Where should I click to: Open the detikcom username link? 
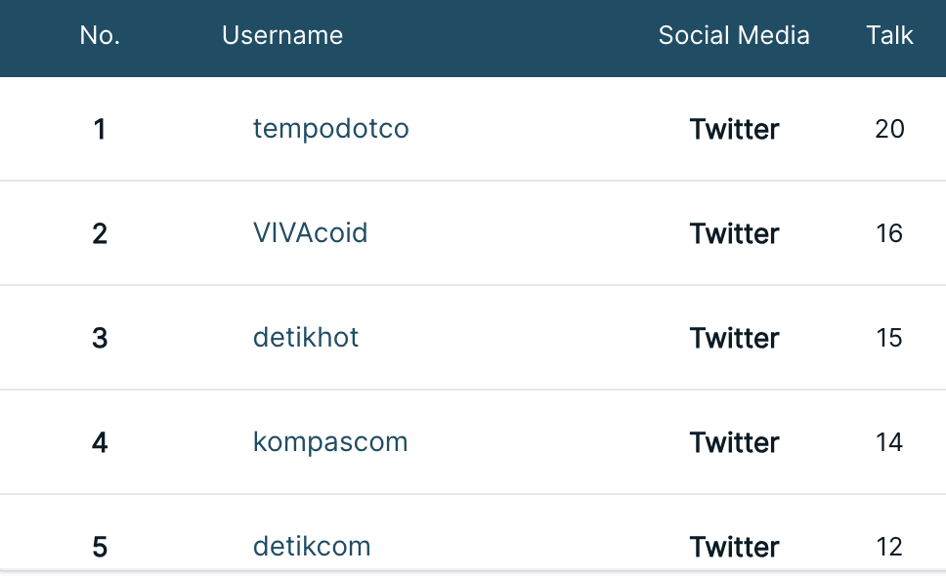coord(312,547)
